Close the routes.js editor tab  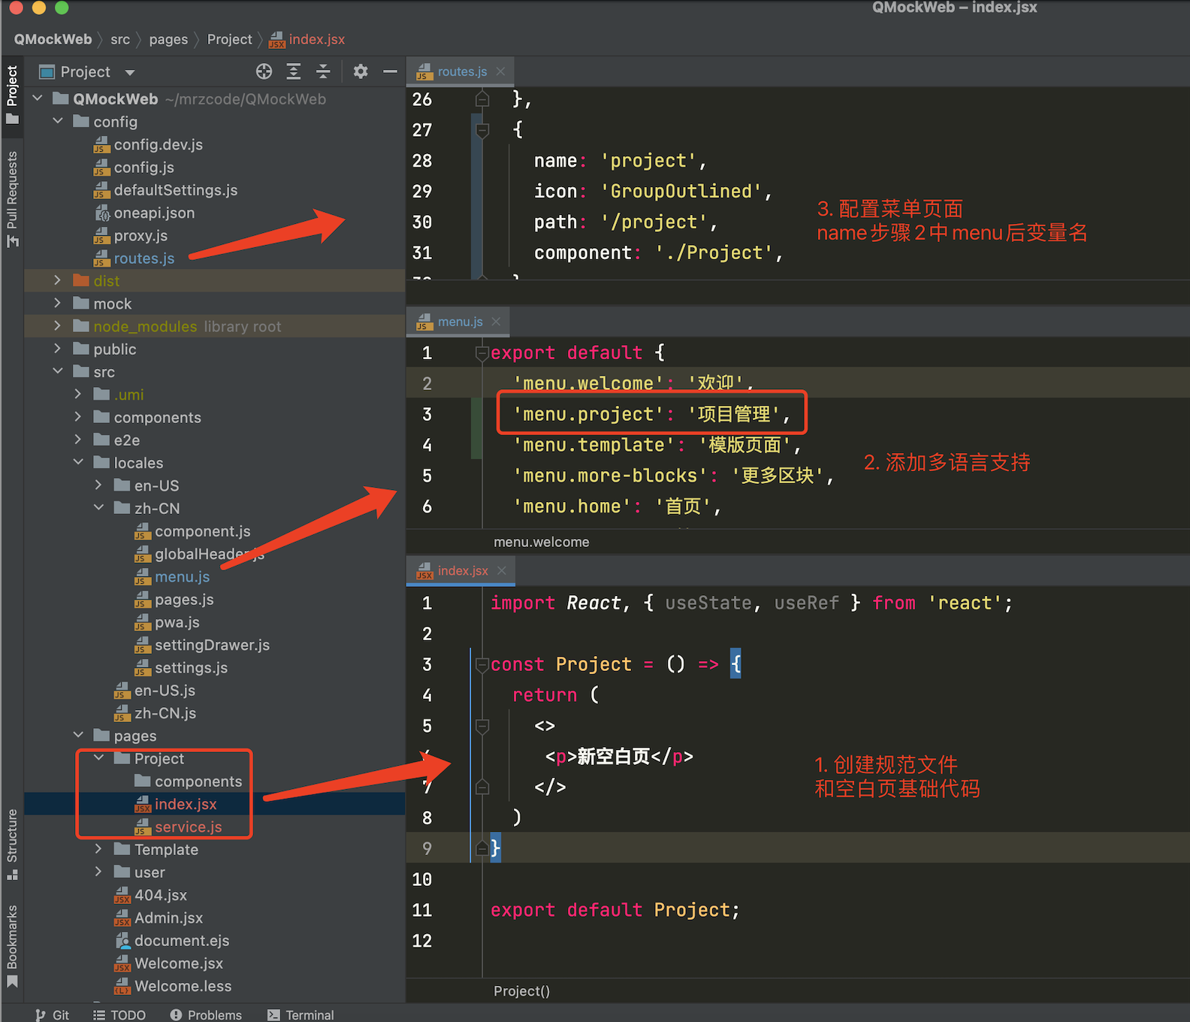pyautogui.click(x=500, y=71)
